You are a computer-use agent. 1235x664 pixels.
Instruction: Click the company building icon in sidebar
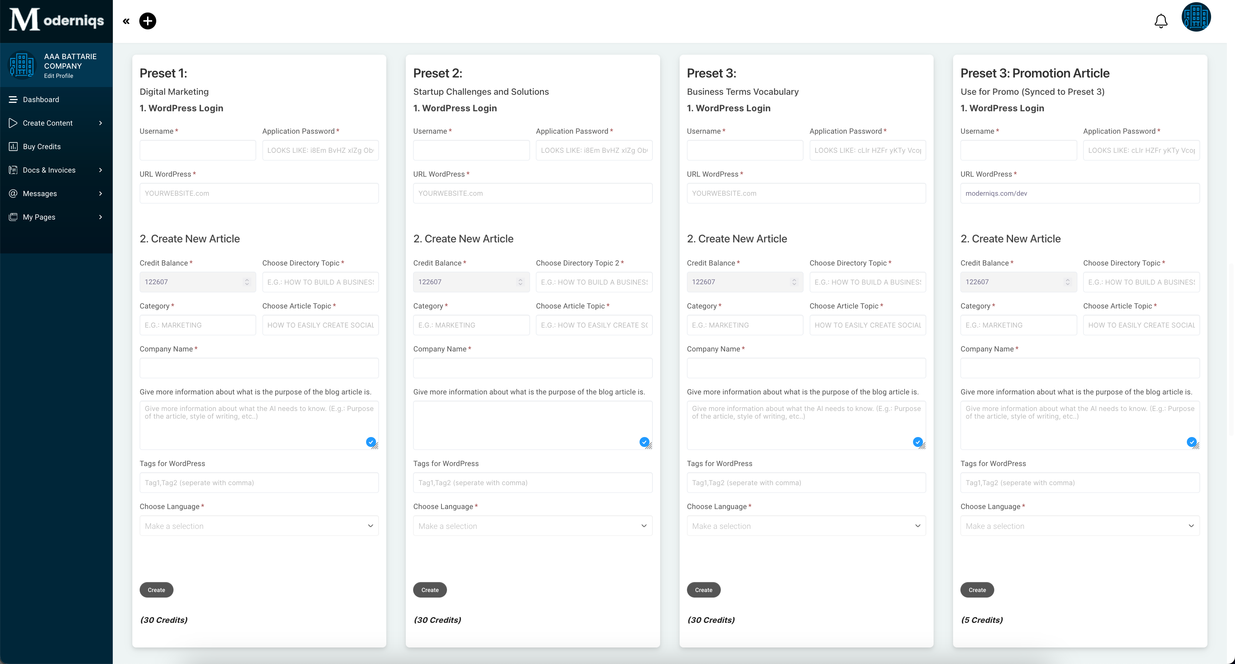pyautogui.click(x=22, y=65)
